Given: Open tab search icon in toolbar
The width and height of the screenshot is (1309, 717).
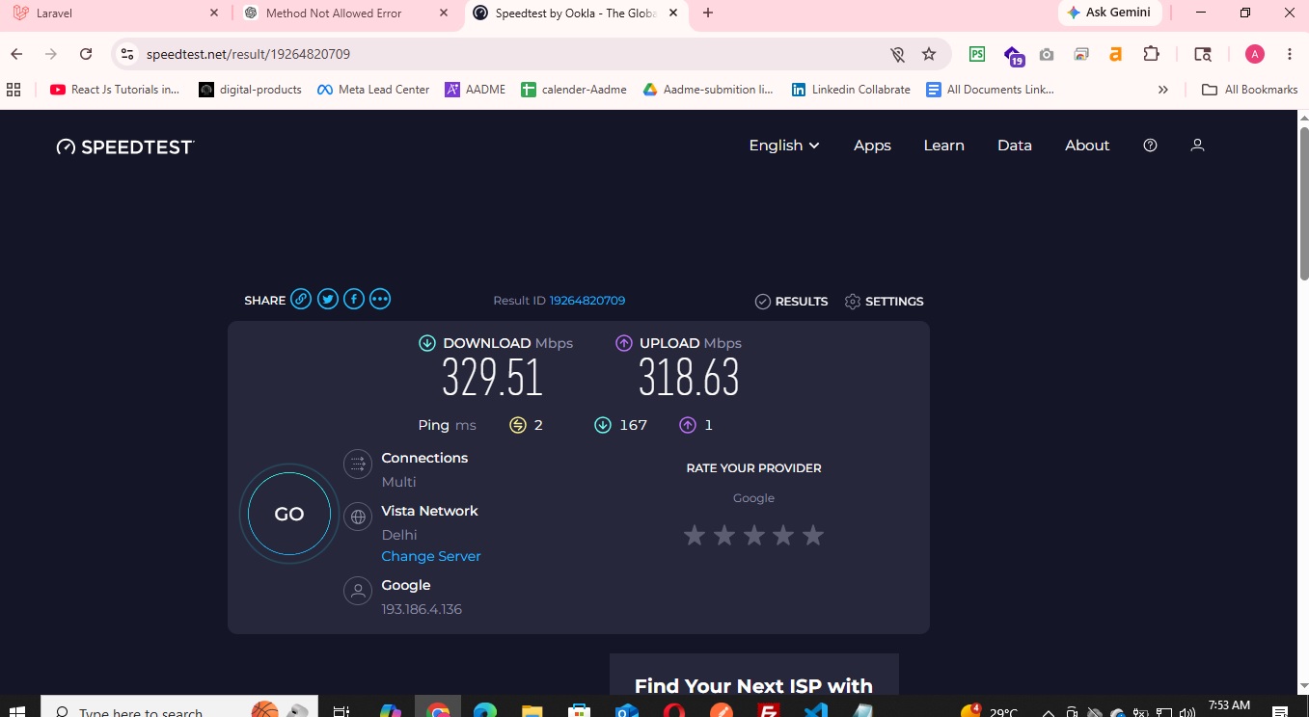Looking at the screenshot, I should click(1202, 54).
